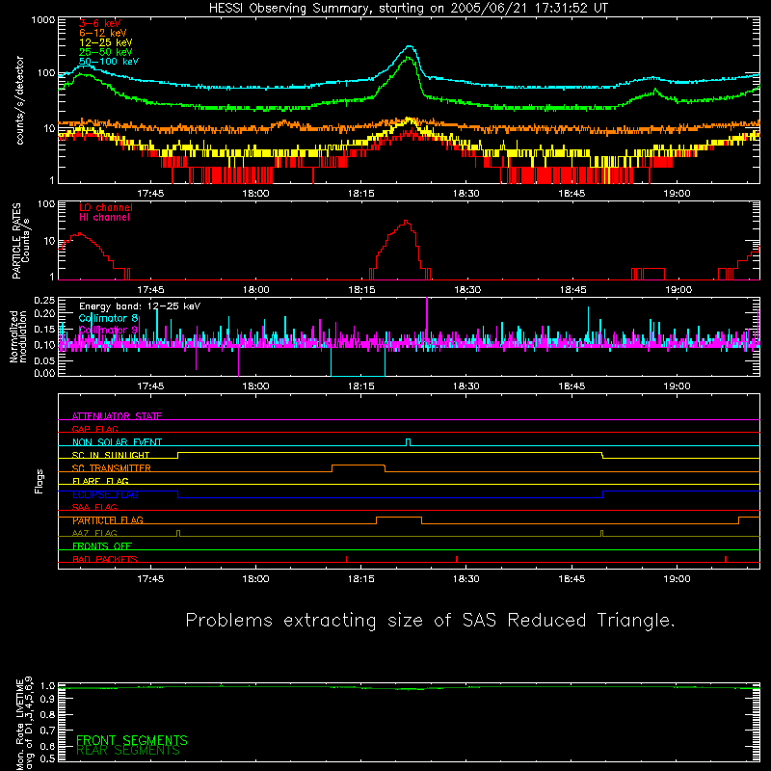Click the counts/s/detector axis label
The height and width of the screenshot is (771, 771).
tap(19, 100)
